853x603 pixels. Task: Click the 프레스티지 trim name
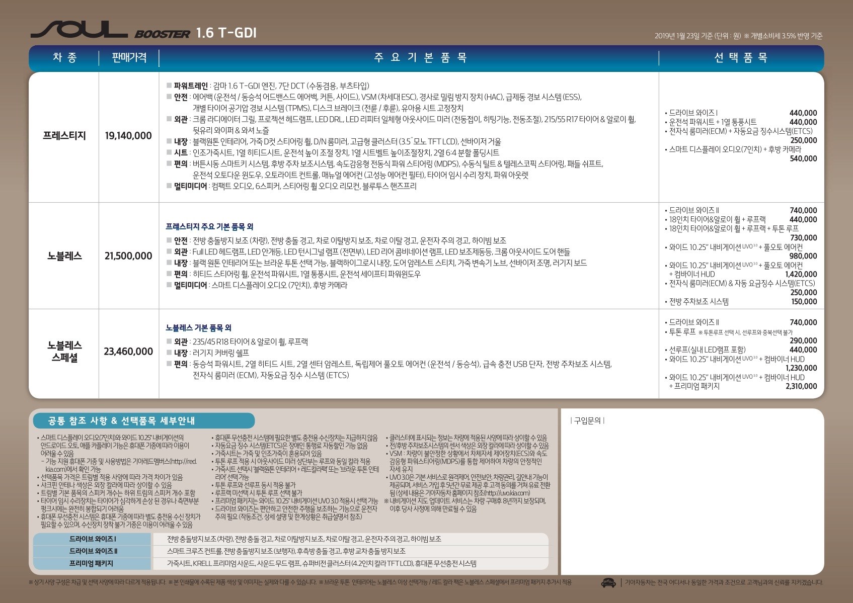(x=64, y=136)
